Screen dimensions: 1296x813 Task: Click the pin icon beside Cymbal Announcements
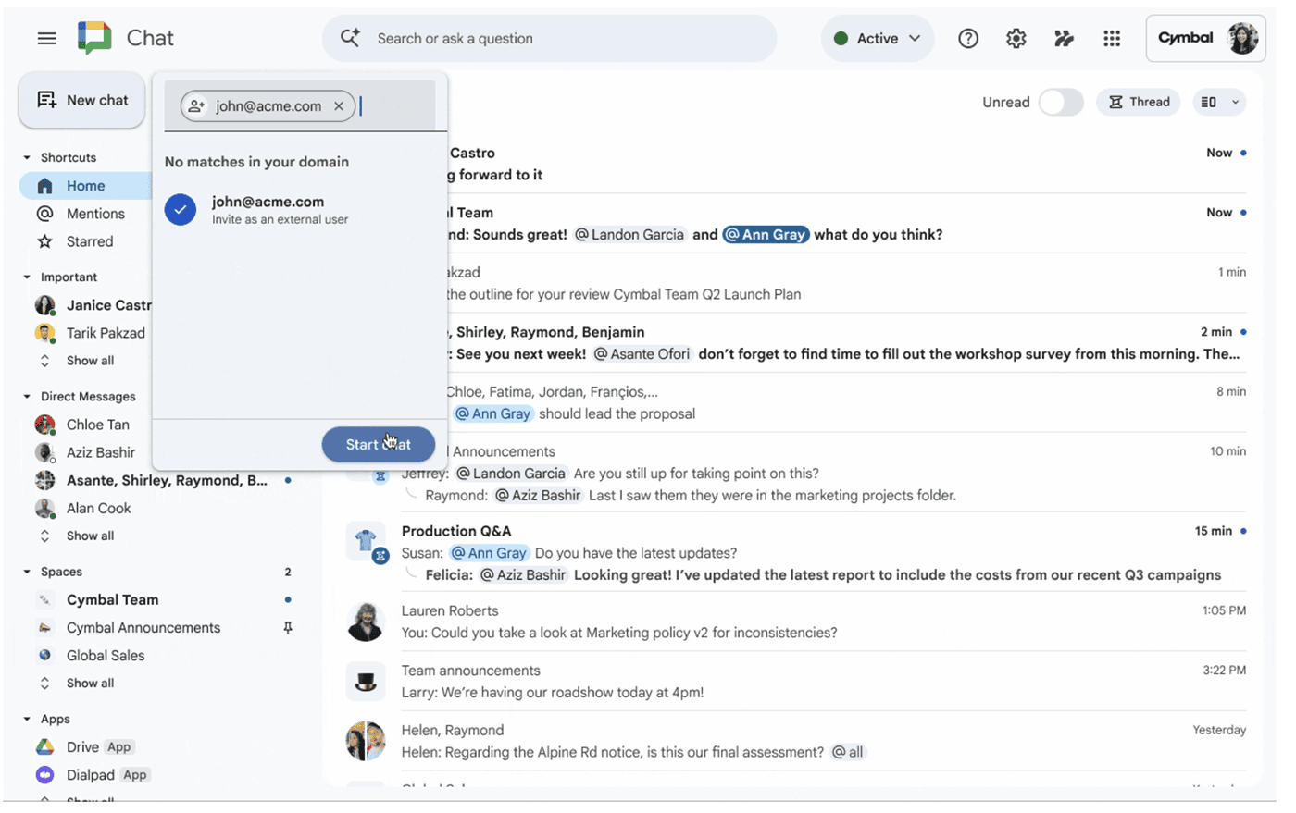pos(288,628)
